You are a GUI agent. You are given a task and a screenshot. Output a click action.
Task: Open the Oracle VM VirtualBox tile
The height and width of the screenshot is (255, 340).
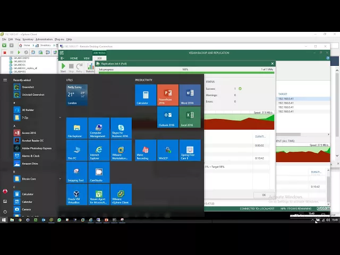76,194
